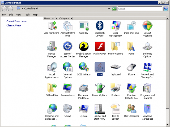The image size is (170, 127).
Task: Open Device Manager
Action: point(52,50)
